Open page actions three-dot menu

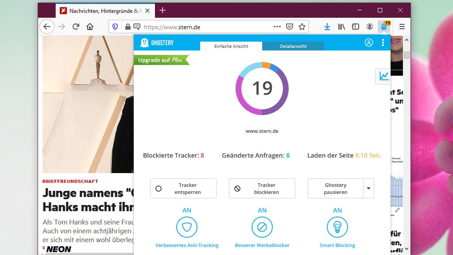click(x=277, y=27)
